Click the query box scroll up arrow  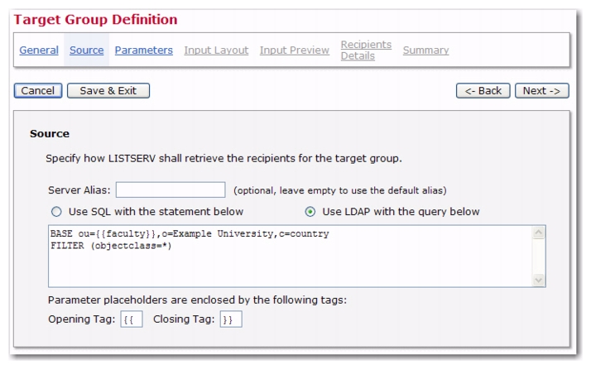(x=539, y=233)
